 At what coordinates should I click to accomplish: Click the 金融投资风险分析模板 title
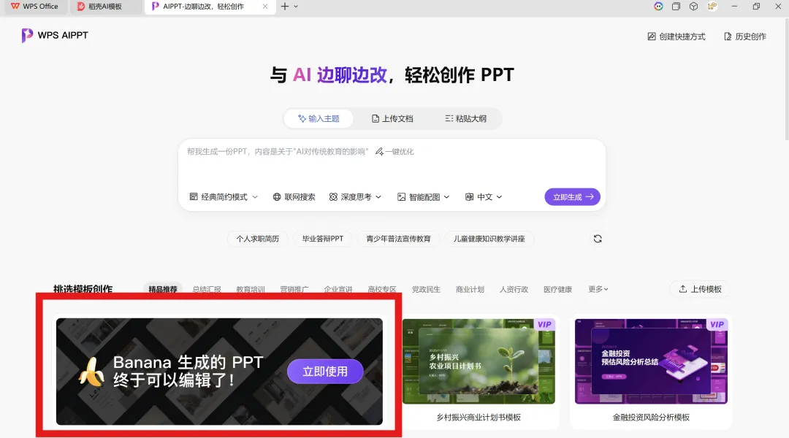click(651, 418)
